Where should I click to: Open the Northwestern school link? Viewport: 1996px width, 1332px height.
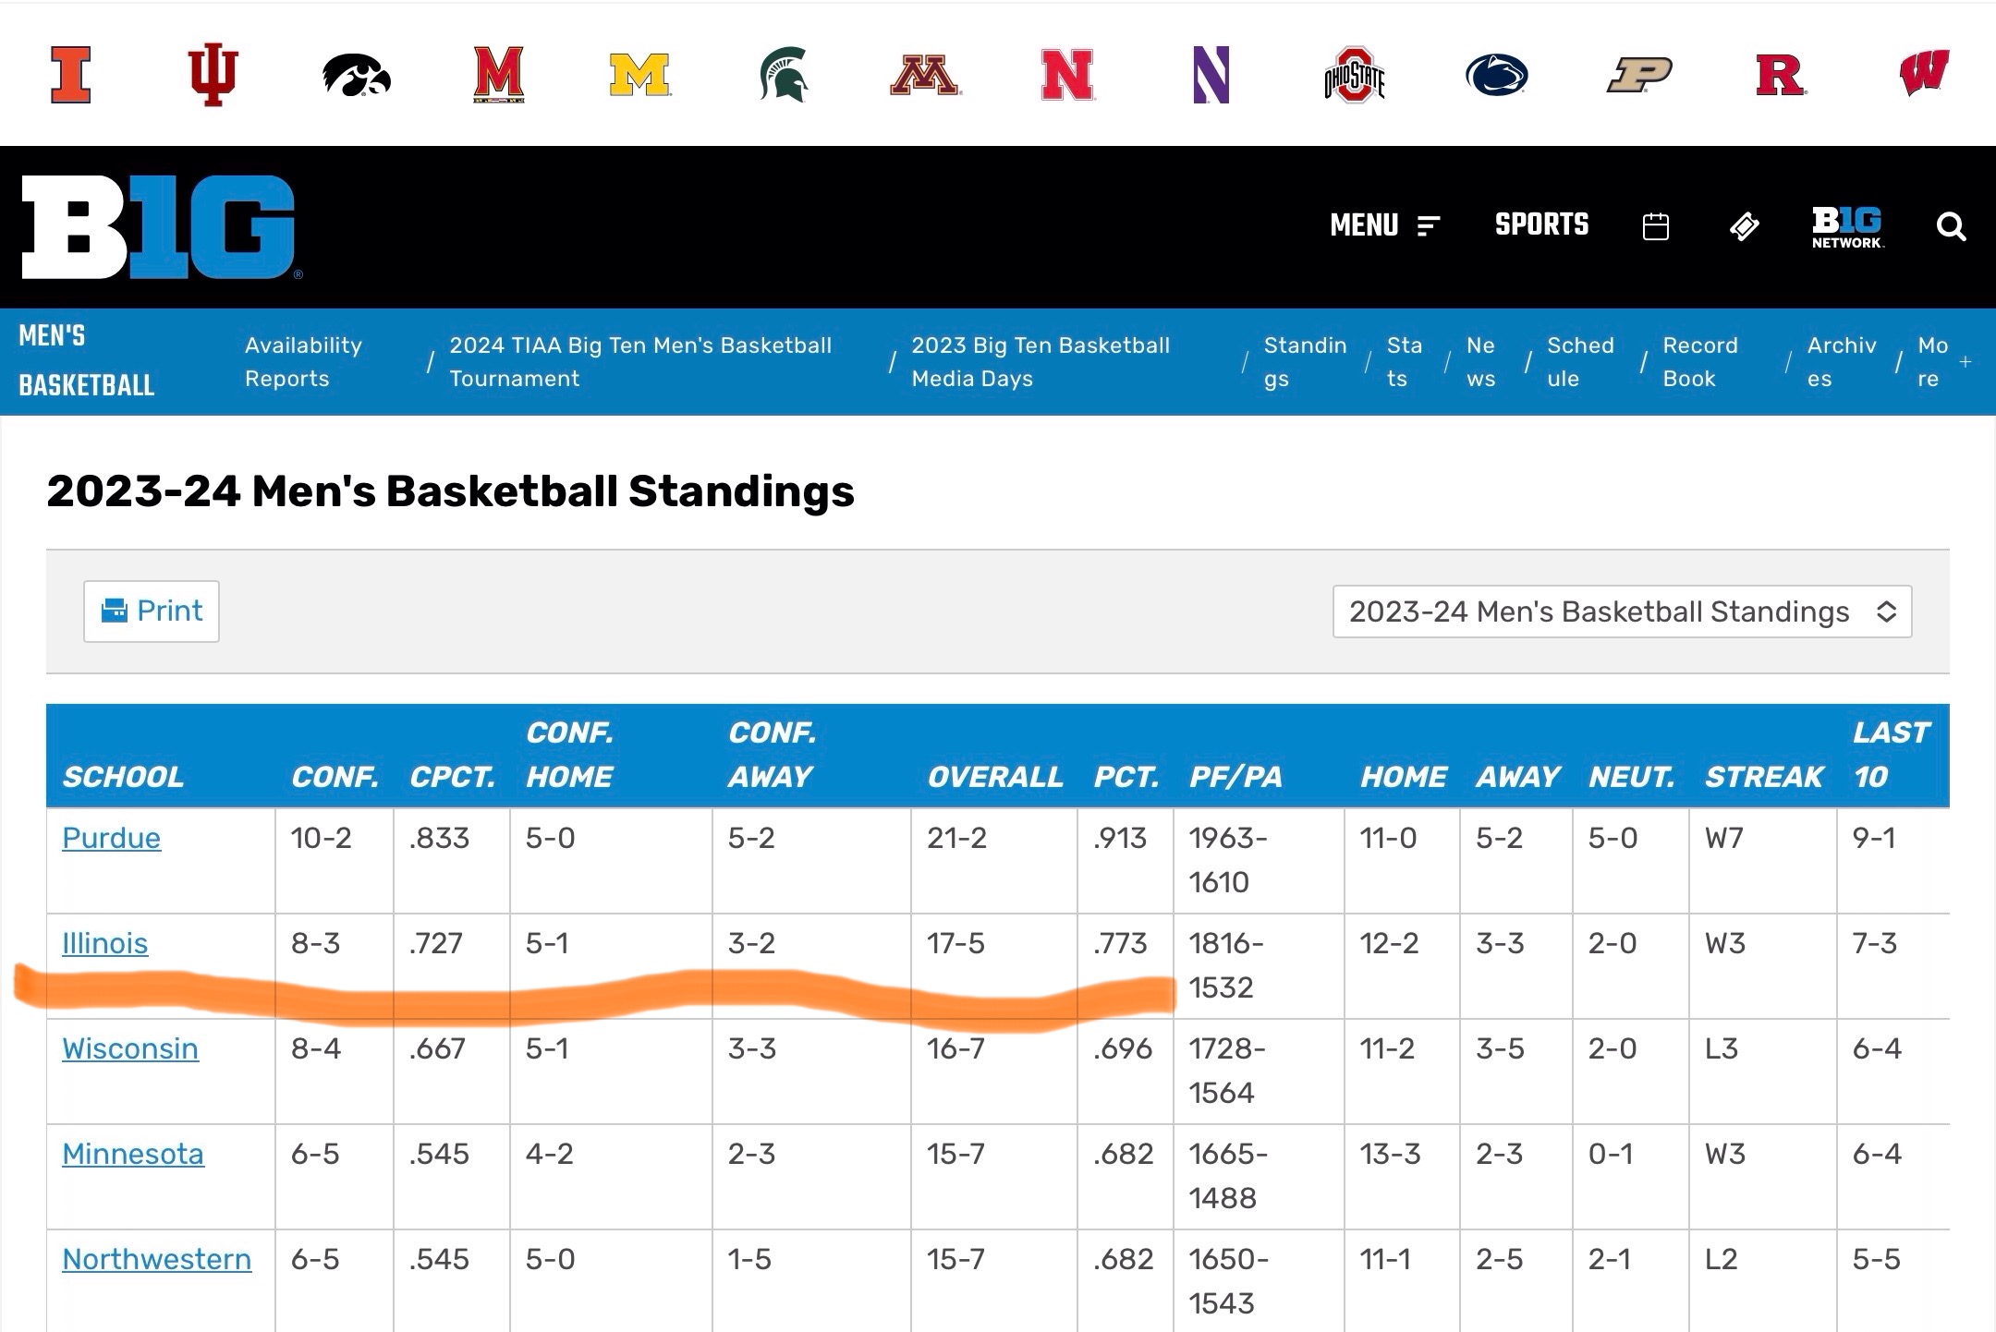pyautogui.click(x=156, y=1259)
